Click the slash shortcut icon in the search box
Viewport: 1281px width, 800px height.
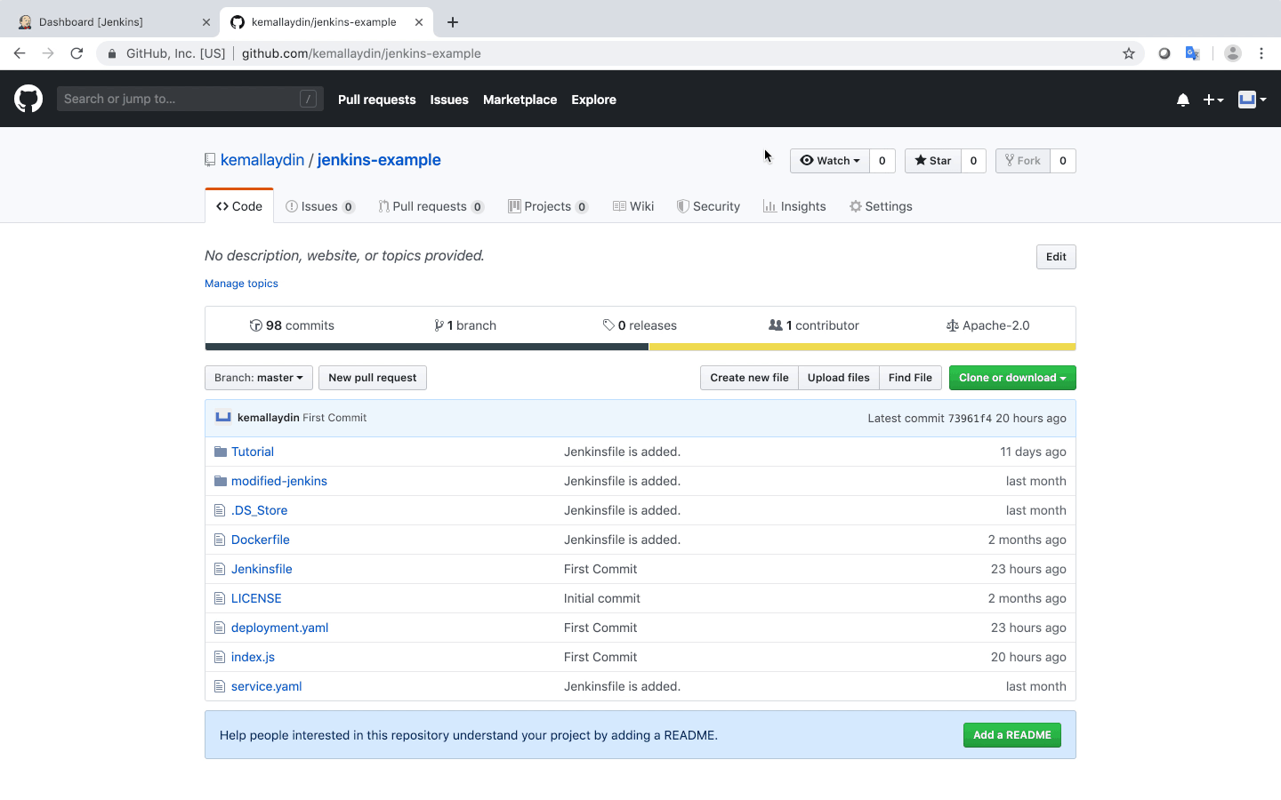click(308, 99)
